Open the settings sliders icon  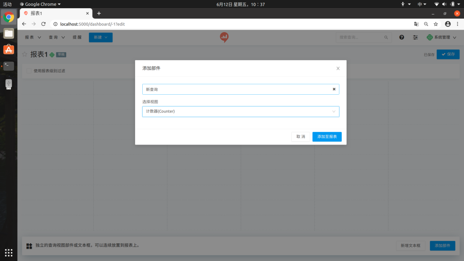pos(415,38)
